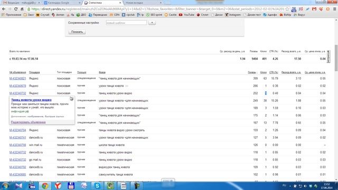
Task: Open ad M-432340704 link
Action: tap(17, 130)
